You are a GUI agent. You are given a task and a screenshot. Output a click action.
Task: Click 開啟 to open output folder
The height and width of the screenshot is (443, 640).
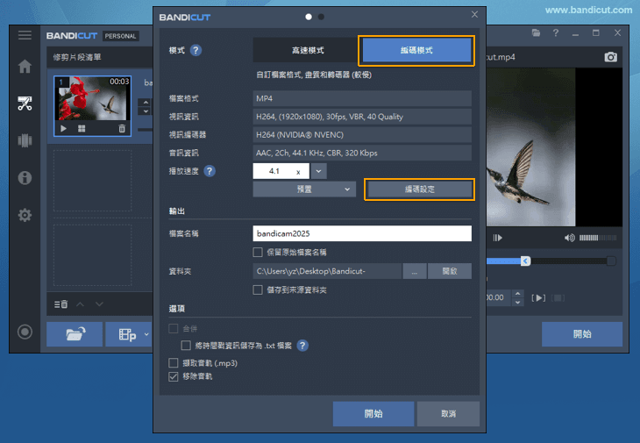click(x=450, y=271)
